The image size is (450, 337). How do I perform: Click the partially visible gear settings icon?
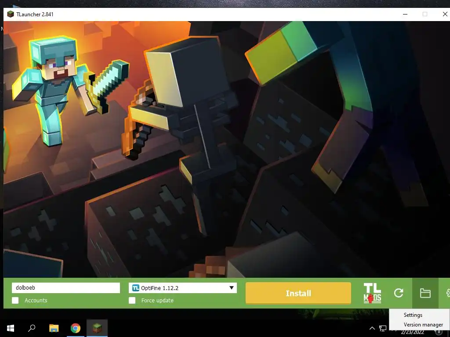tap(448, 293)
